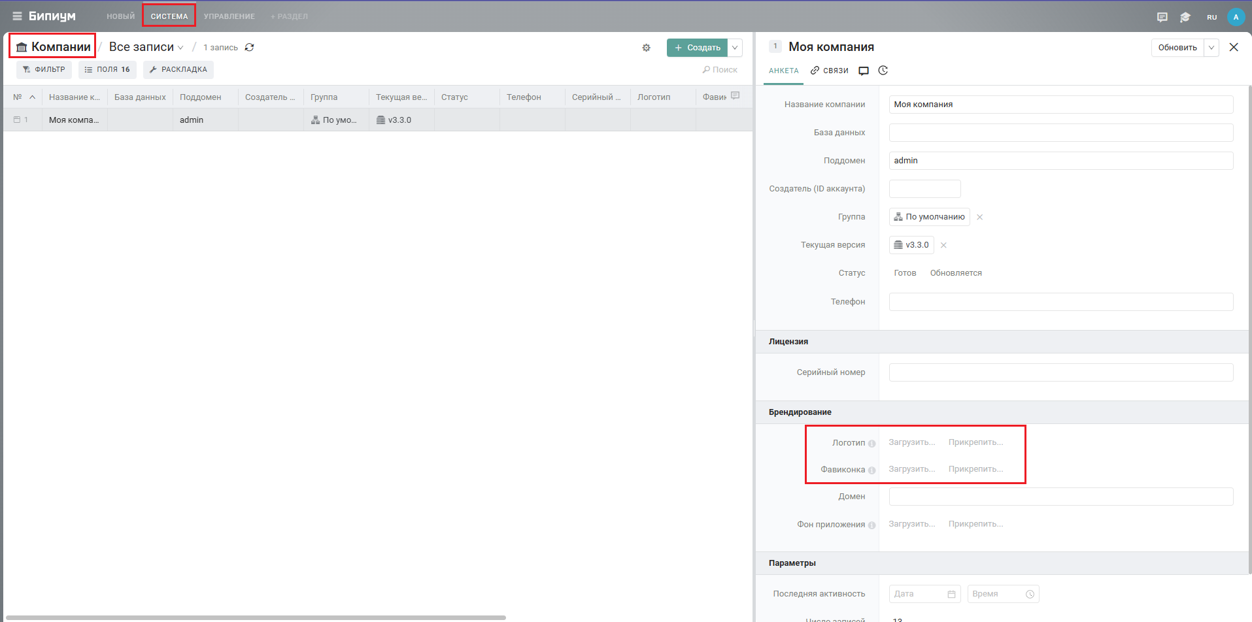The image size is (1252, 622).
Task: Open the ФИЛЬТР panel
Action: point(44,69)
